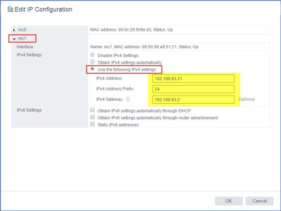Click the Optional hint beside gateway
This screenshot has width=281, height=211.
246,99
